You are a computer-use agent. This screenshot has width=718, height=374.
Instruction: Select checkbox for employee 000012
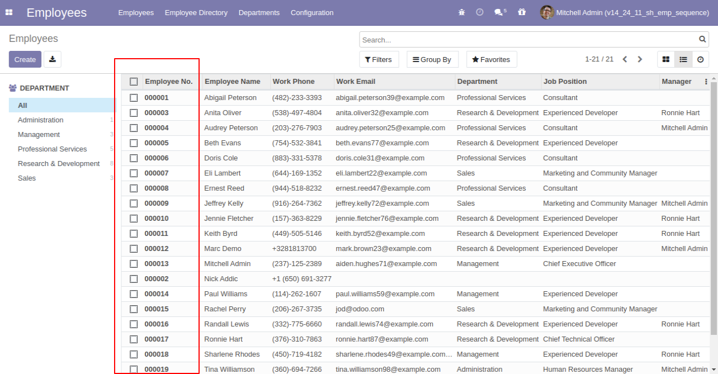tap(134, 249)
